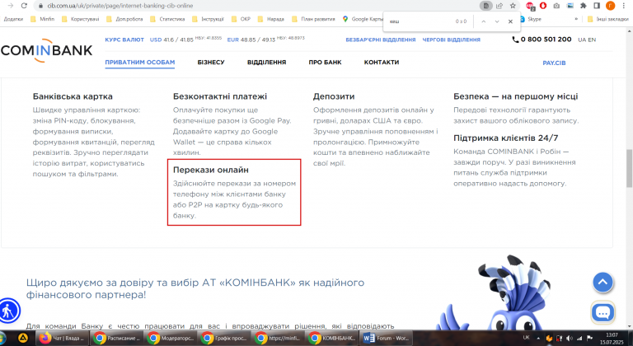The image size is (633, 346).
Task: Open the share page icon in the address bar
Action: click(x=499, y=6)
